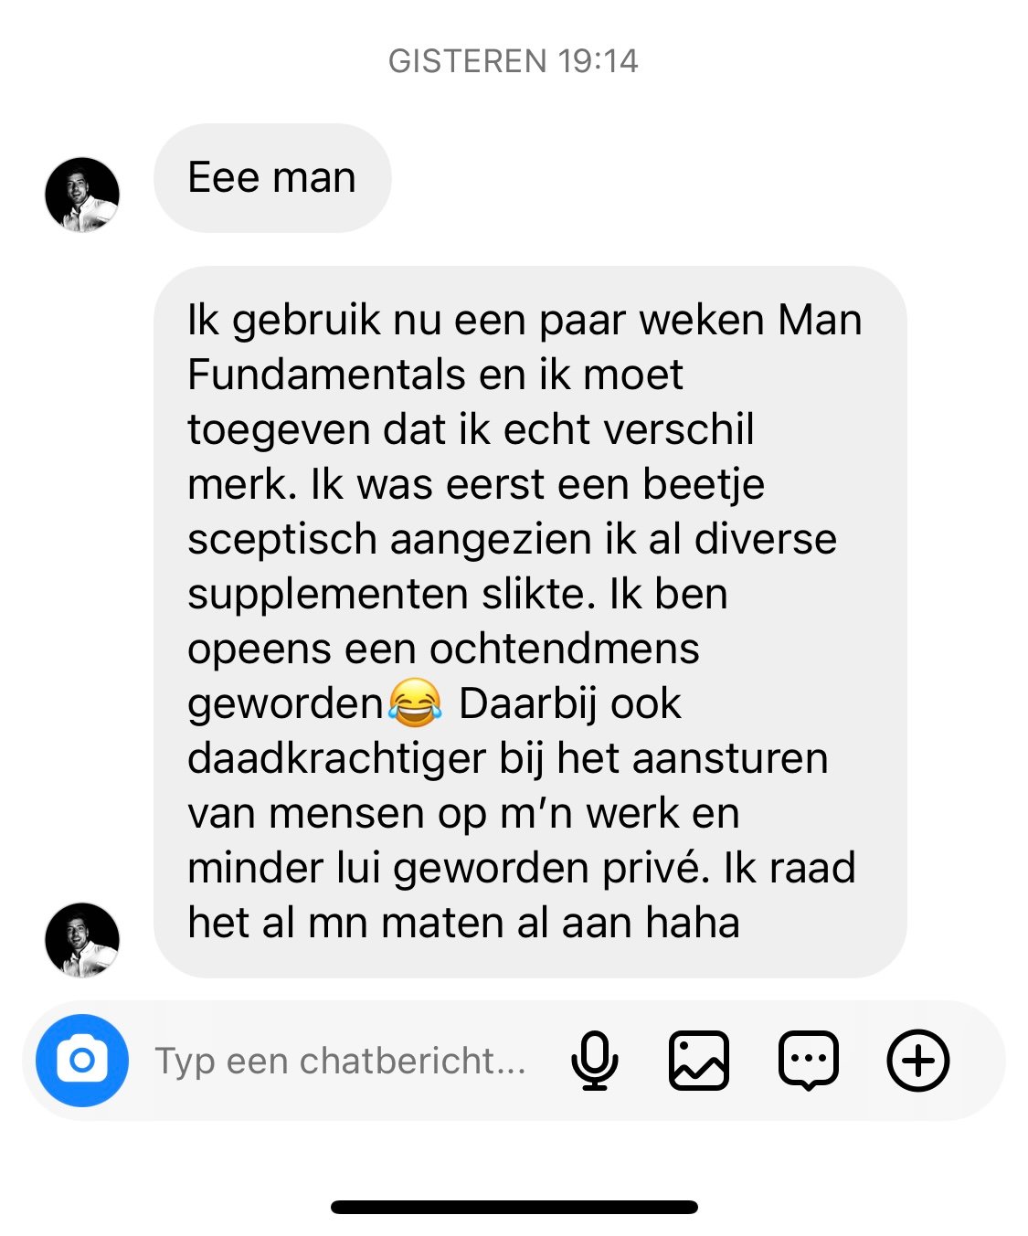Tap the microphone to record voice message

pos(595,1061)
